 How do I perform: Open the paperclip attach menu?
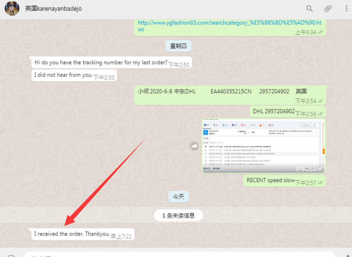tap(328, 9)
